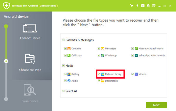Click the Scan Device label
The height and width of the screenshot is (111, 176).
(x=30, y=101)
